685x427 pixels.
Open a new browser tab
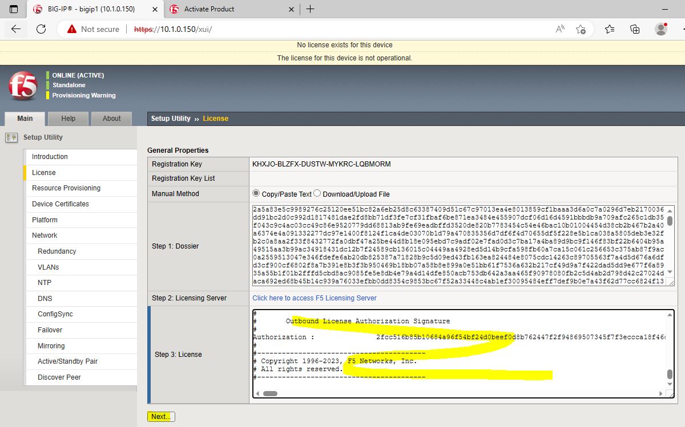311,9
